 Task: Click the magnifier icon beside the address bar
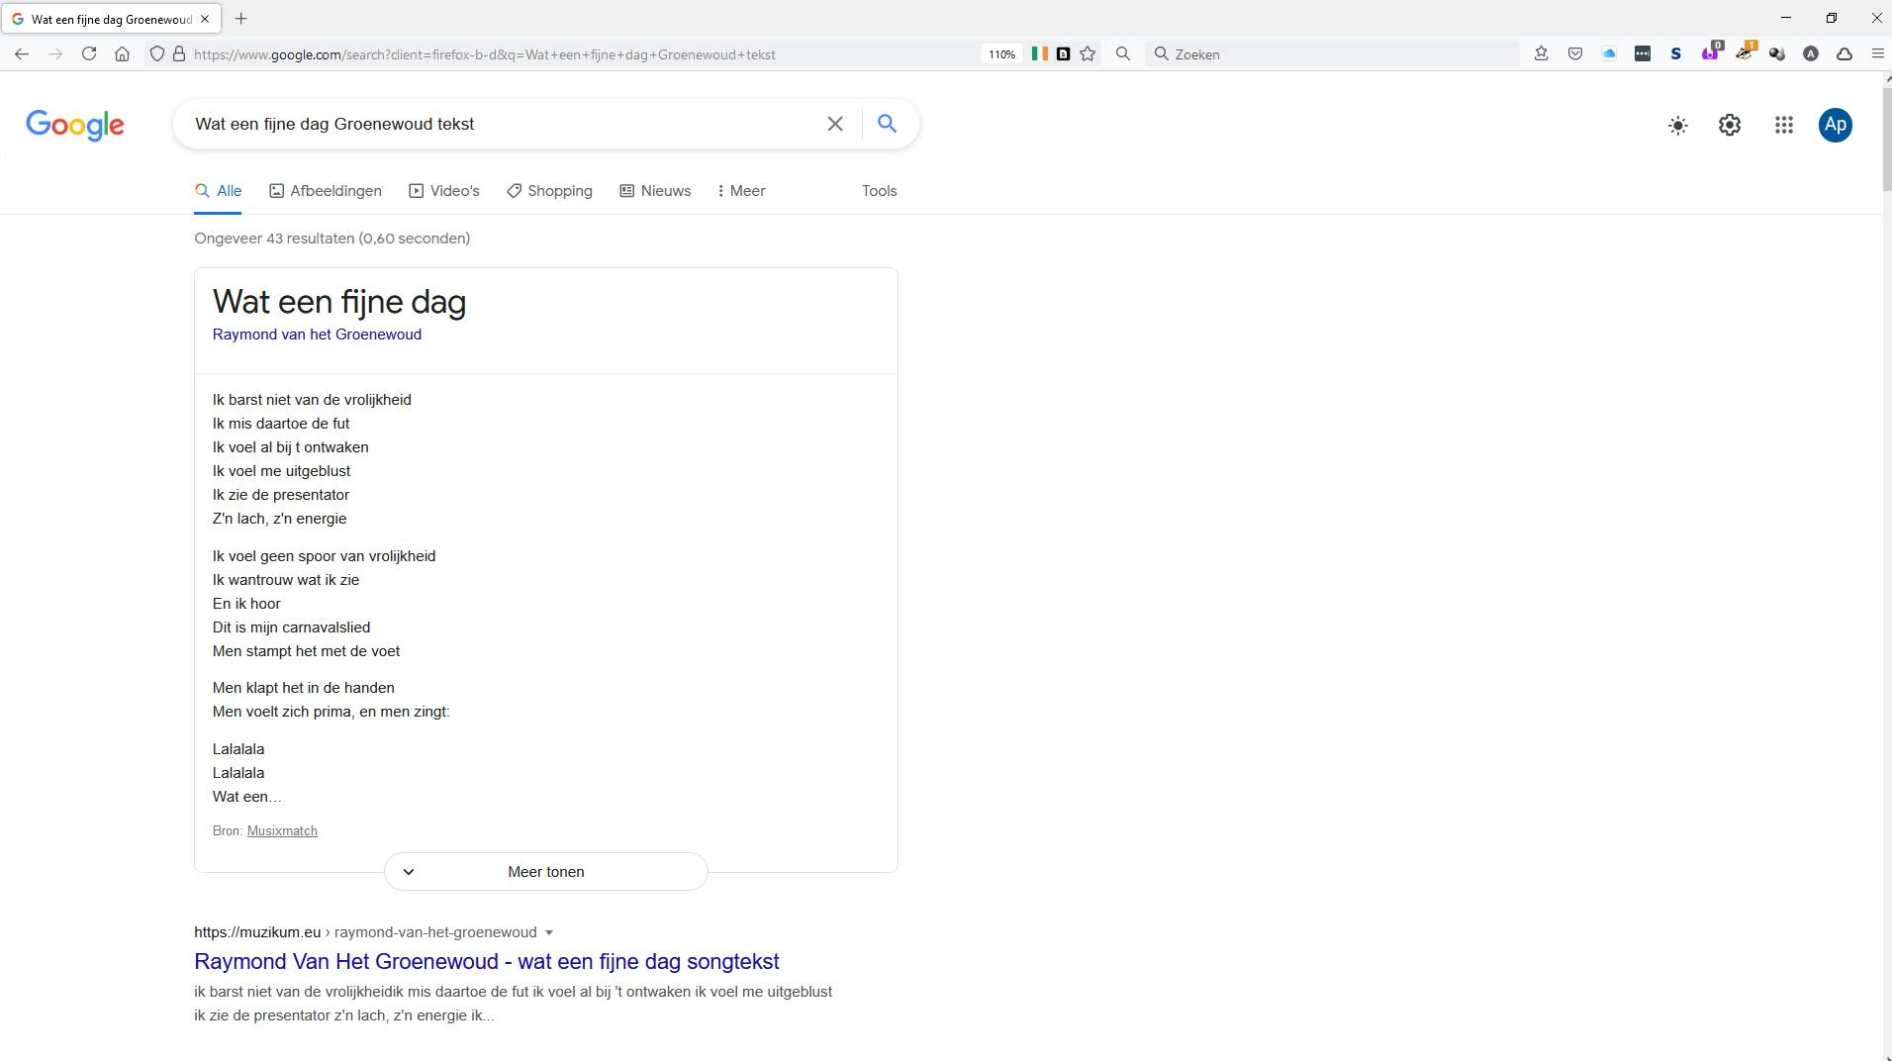click(x=1123, y=54)
